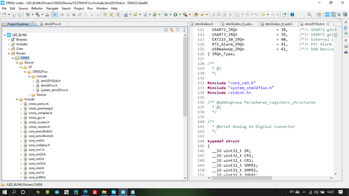
Task: Click the build target configuration icon
Action: point(28,15)
